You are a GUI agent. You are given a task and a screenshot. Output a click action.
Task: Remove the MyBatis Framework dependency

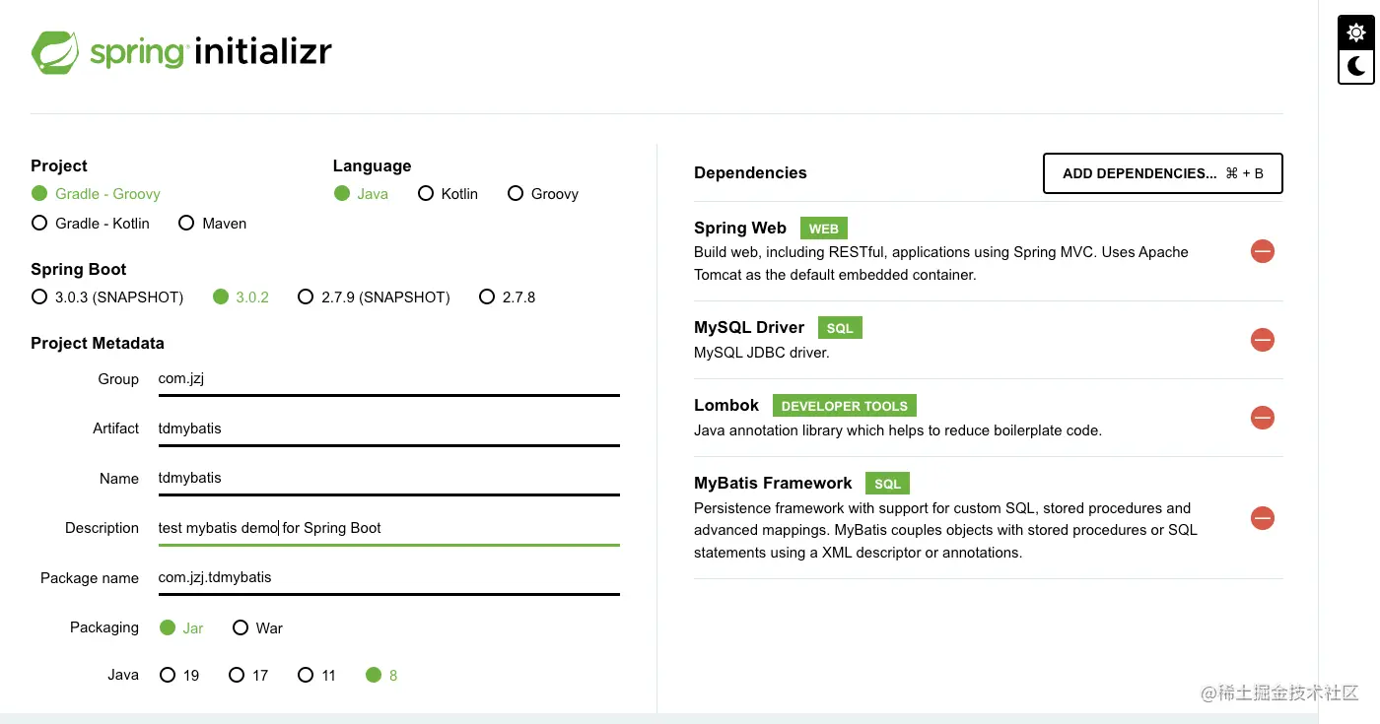1262,518
